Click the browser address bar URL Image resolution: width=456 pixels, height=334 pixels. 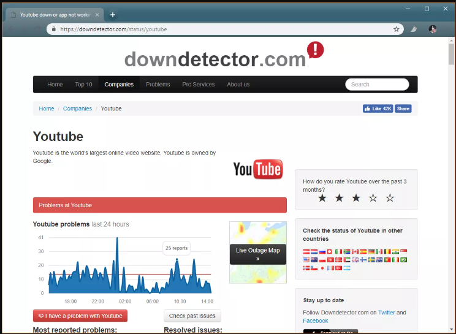113,29
